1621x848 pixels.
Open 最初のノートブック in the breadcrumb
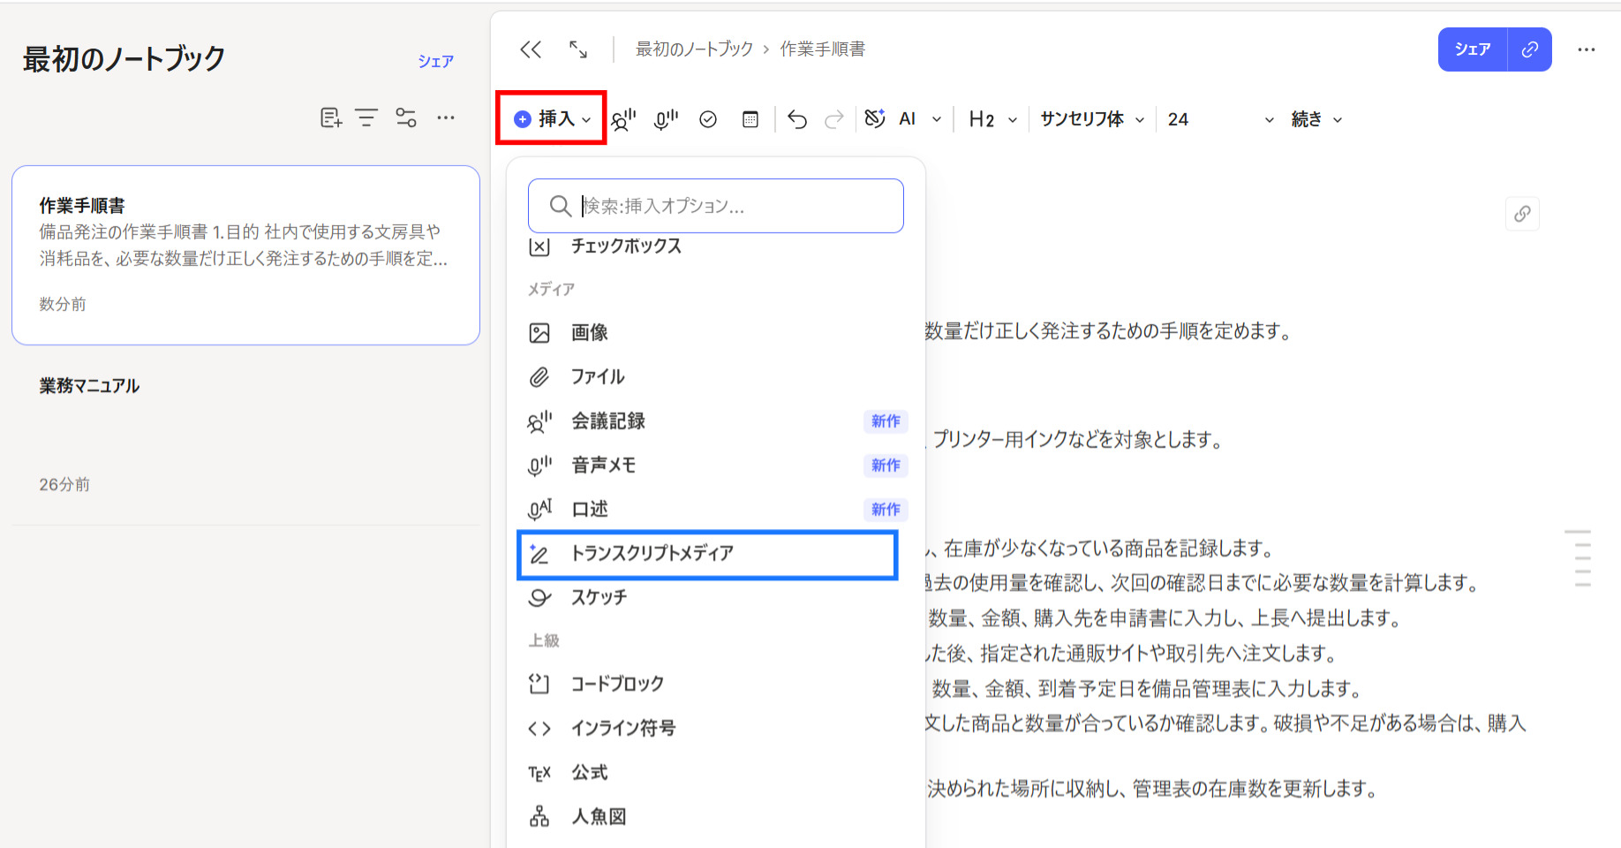click(695, 49)
